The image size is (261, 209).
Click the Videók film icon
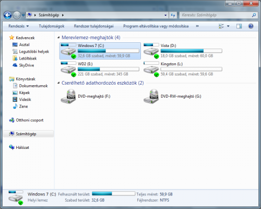point(15,99)
